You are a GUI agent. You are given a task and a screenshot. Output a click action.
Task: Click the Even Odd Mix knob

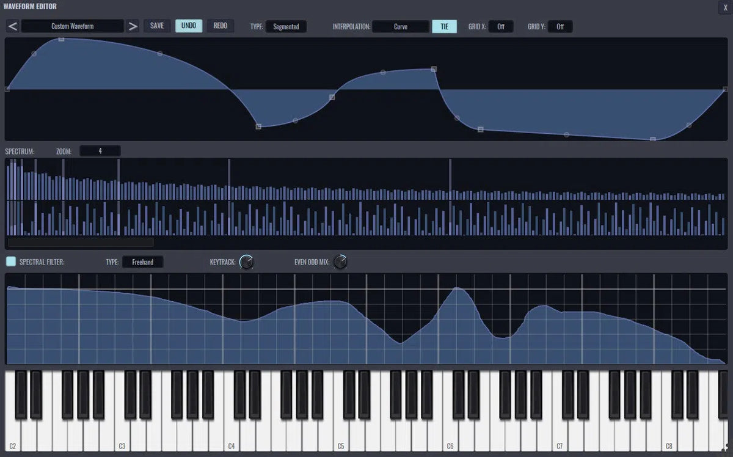tap(340, 261)
